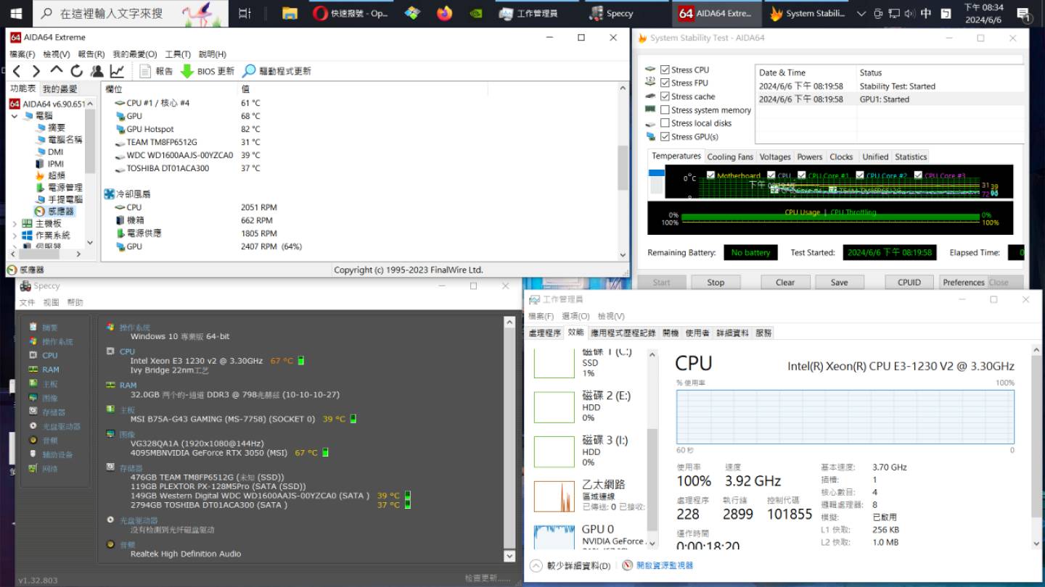Refresh AIDA64 sensor readings
1045x587 pixels.
[x=76, y=71]
